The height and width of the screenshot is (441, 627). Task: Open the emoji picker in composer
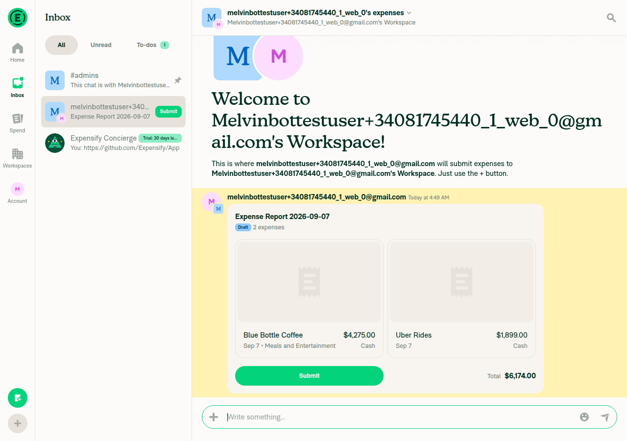point(584,417)
